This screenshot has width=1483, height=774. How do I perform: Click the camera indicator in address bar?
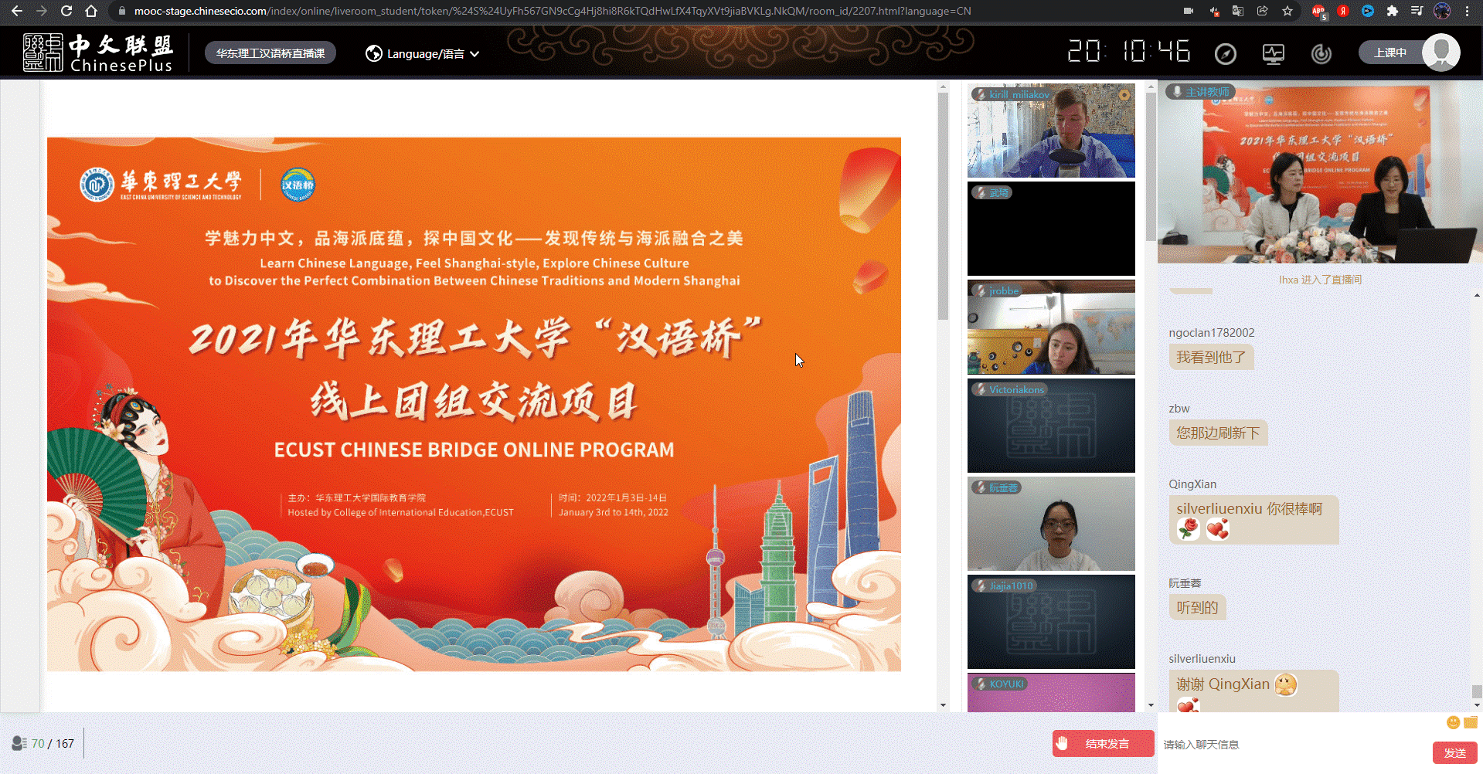[x=1189, y=11]
